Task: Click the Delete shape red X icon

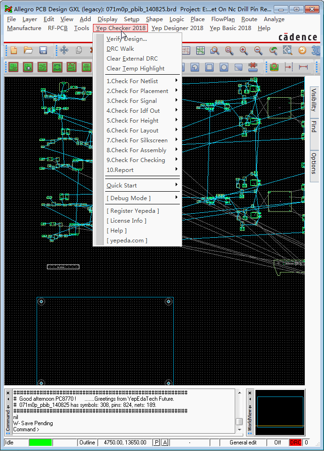Action: (x=253, y=67)
